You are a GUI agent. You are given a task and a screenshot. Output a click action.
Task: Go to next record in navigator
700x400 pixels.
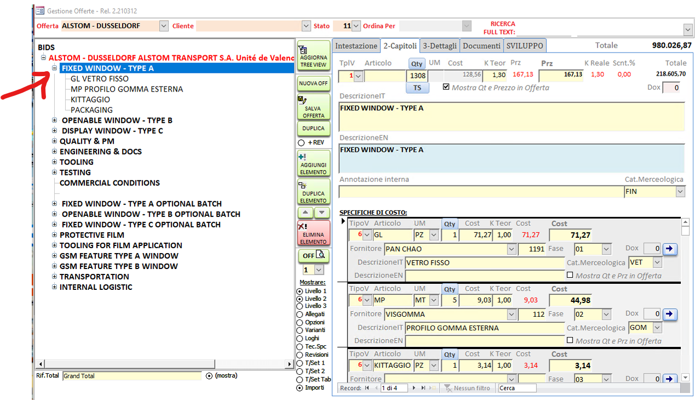tap(414, 388)
